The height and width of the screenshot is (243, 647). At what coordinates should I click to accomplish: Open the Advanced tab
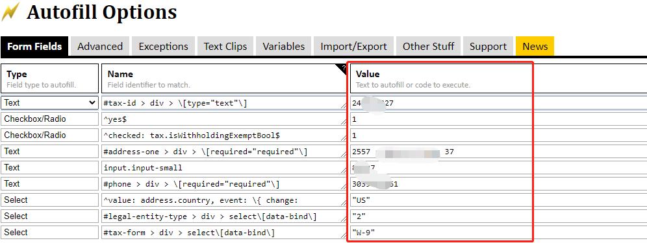click(x=100, y=46)
